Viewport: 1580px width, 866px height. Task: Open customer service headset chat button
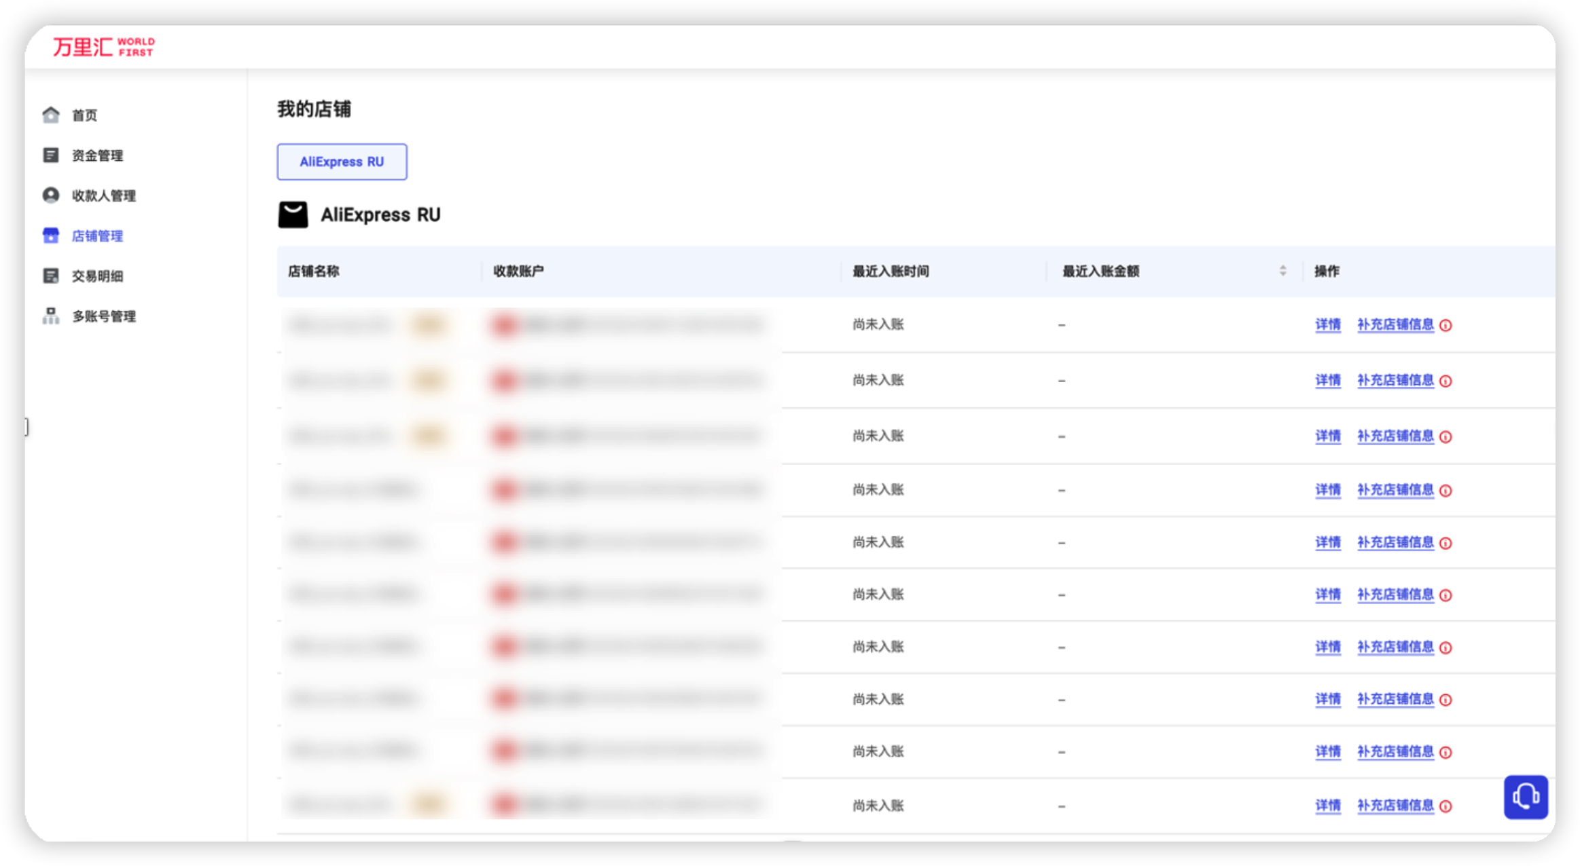1525,797
